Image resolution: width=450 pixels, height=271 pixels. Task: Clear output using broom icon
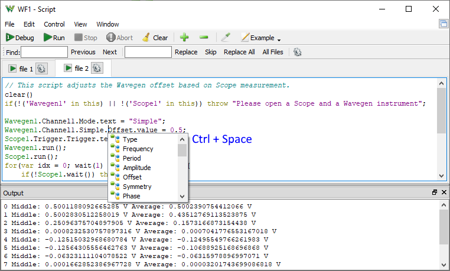click(x=155, y=38)
